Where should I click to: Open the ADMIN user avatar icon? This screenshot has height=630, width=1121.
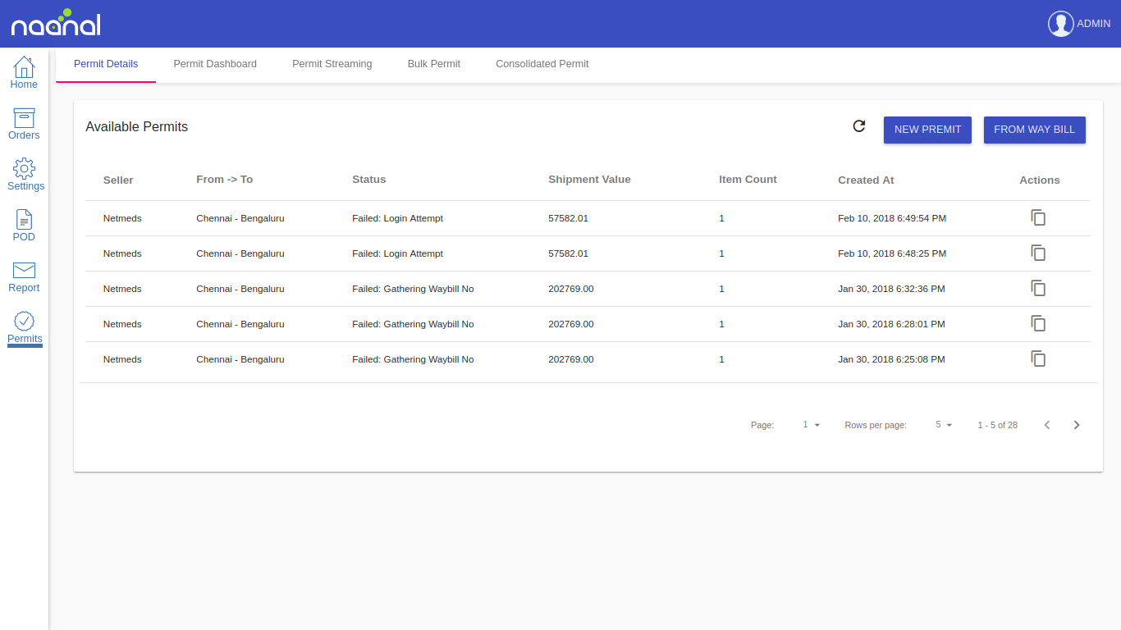[x=1060, y=24]
